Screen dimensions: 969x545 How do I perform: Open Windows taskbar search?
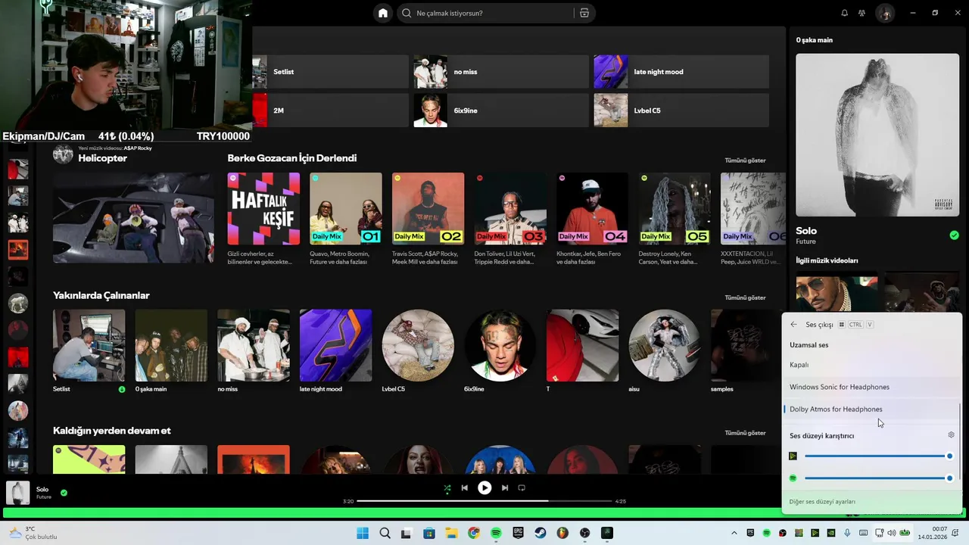pyautogui.click(x=385, y=533)
